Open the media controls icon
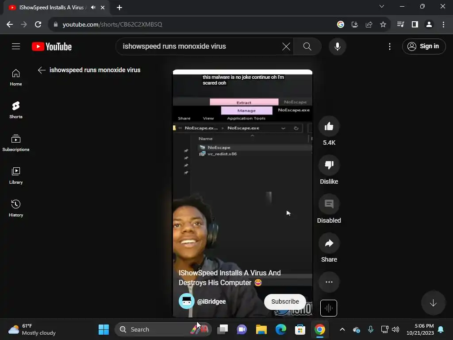The image size is (453, 340). click(x=400, y=25)
